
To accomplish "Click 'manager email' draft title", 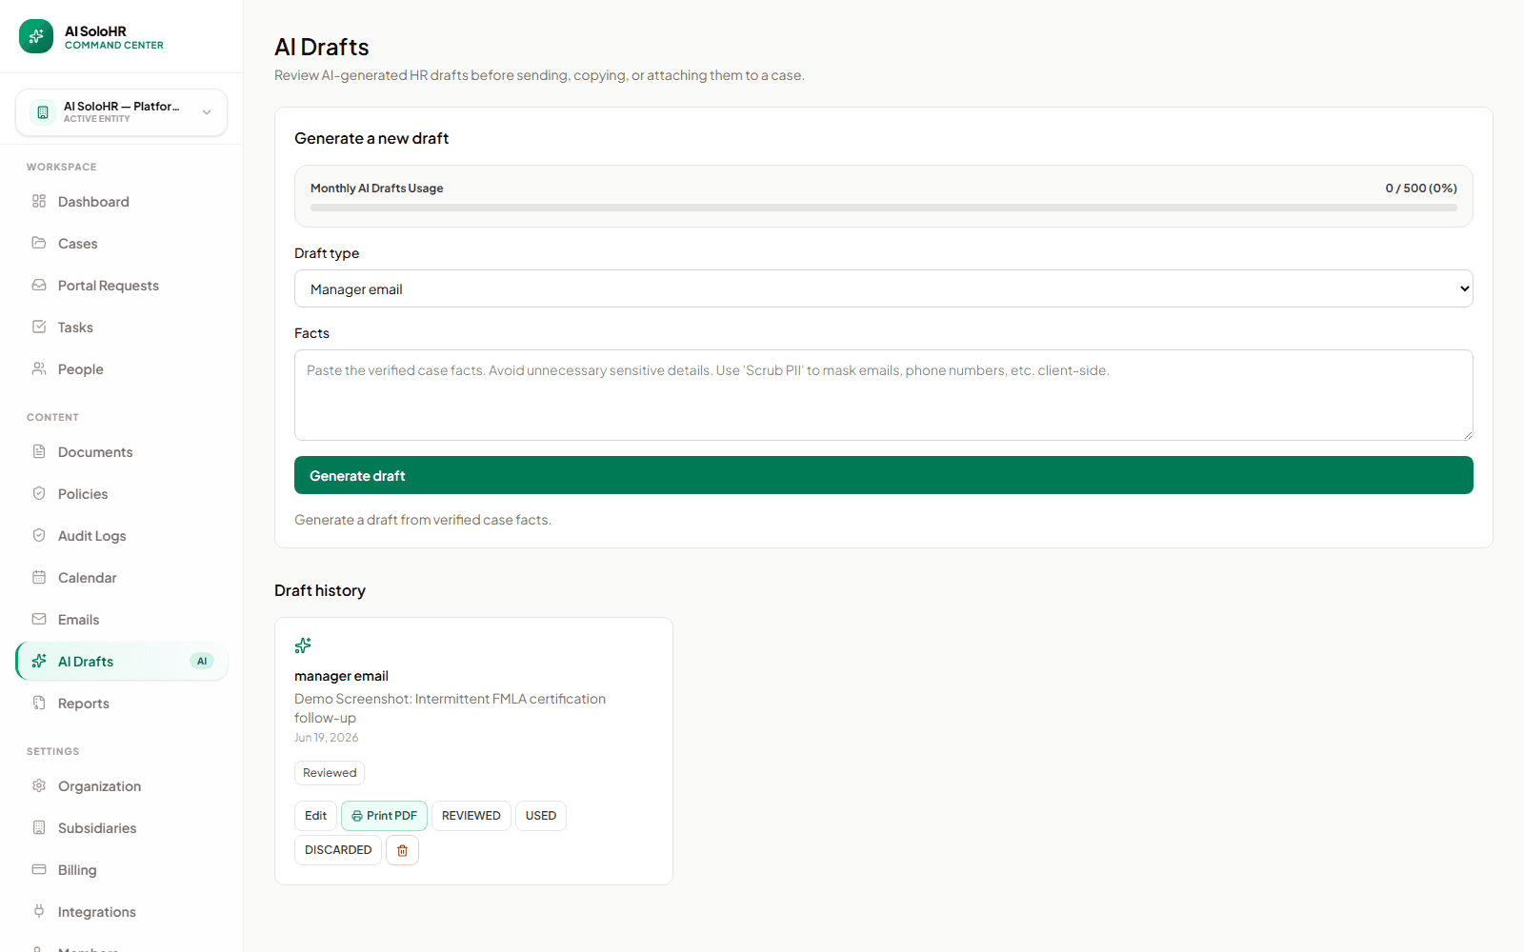I will 341,676.
